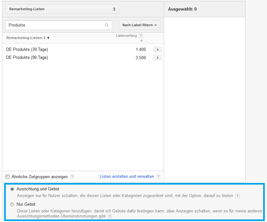Click the Listenumfang column header label
Viewport: 267px width, 222px height.
point(126,36)
